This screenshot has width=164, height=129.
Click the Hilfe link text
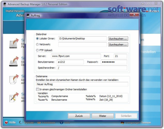[x=12, y=122]
